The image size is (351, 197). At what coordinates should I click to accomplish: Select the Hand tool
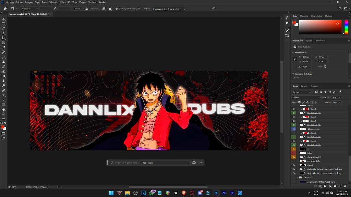click(3, 109)
